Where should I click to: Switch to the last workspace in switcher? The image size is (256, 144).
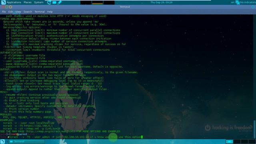(252, 142)
